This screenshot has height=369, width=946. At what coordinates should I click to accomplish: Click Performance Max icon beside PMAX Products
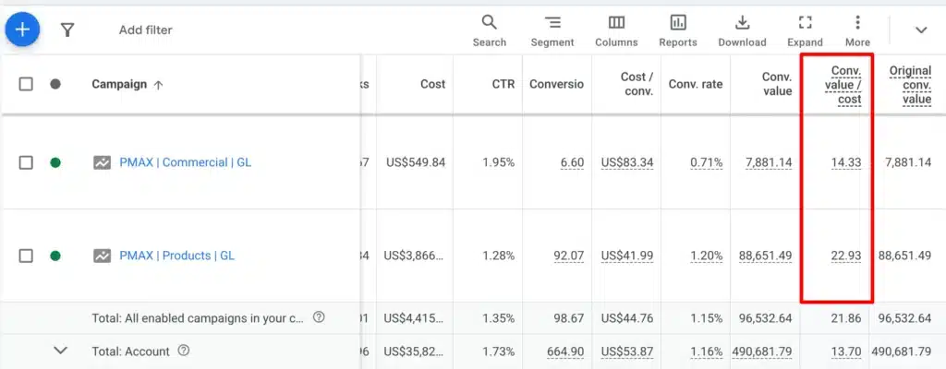102,256
